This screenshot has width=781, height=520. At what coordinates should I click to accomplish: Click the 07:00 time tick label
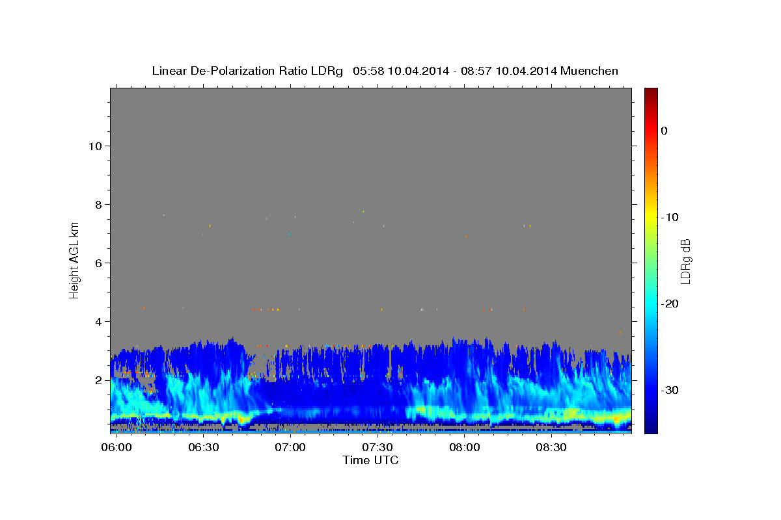coord(290,447)
